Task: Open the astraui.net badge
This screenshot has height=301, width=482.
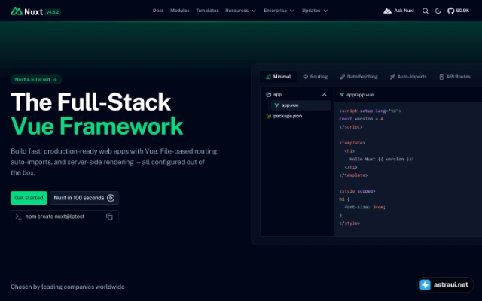Action: 445,284
